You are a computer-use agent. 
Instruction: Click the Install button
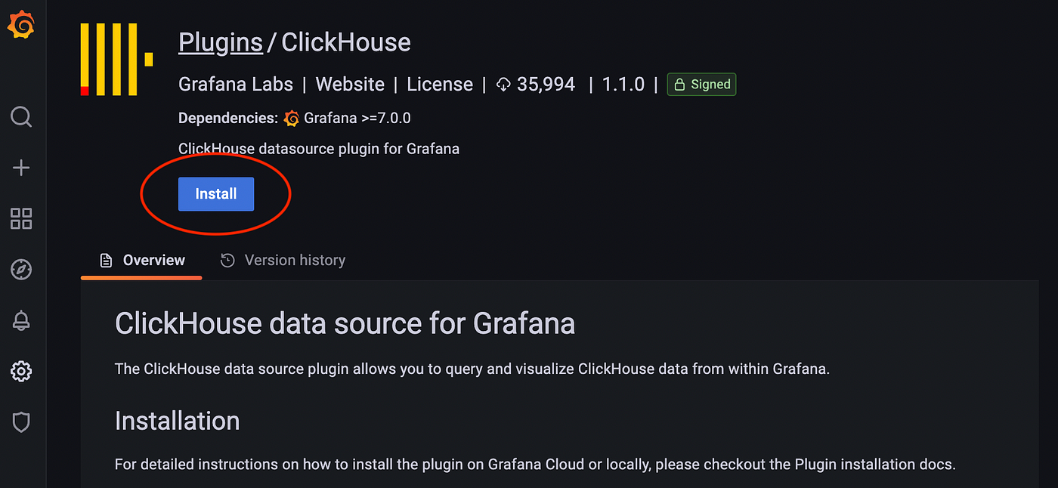click(x=215, y=193)
